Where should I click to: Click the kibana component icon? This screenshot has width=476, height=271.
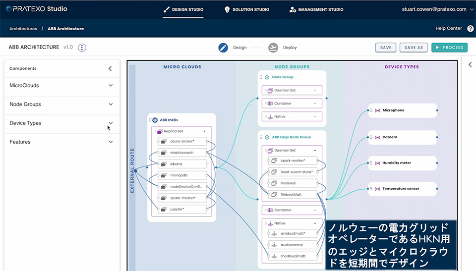[164, 164]
